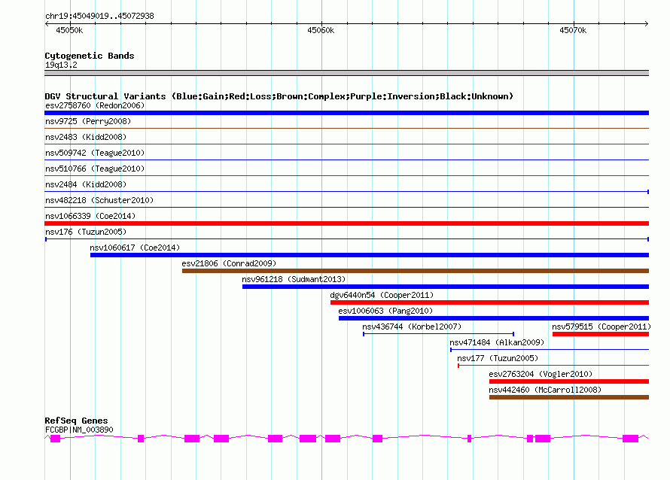Viewport: 670px width, 480px height.
Task: Open the nsv1060617 (Coe2014) variant label
Action: coord(135,248)
